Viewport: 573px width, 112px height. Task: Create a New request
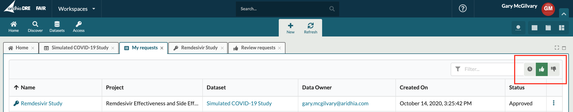290,28
